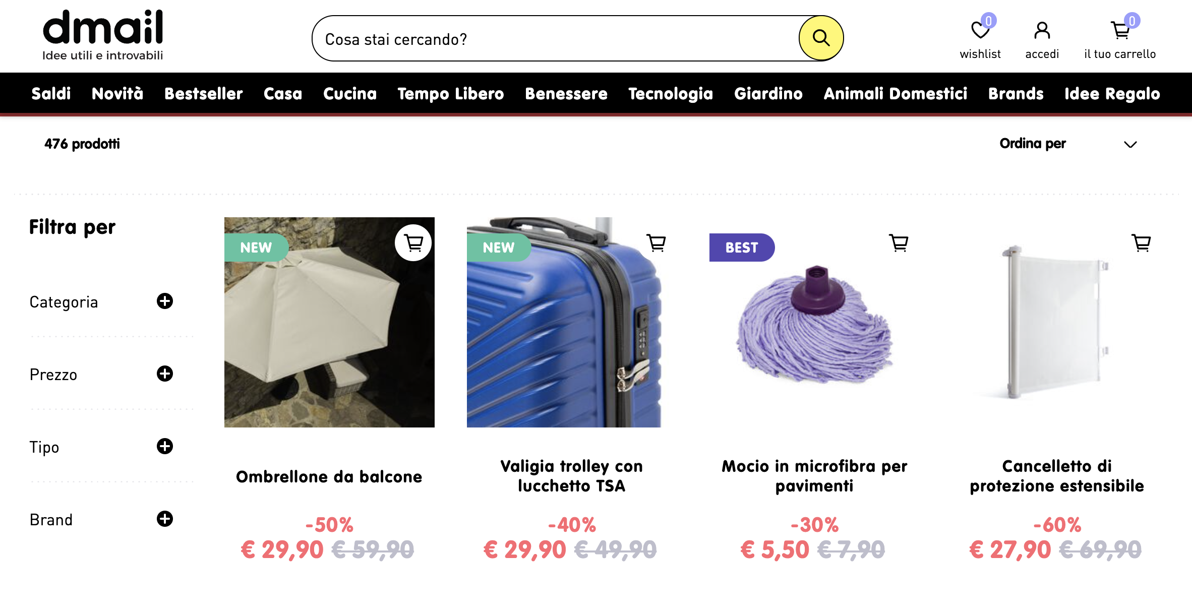Screen dimensions: 1192x614
Task: Expand the Brand filter
Action: pos(165,519)
